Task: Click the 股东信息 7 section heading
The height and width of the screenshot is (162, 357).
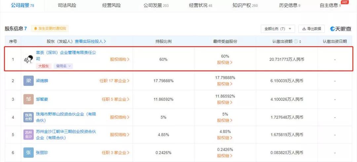Action: click(x=16, y=29)
